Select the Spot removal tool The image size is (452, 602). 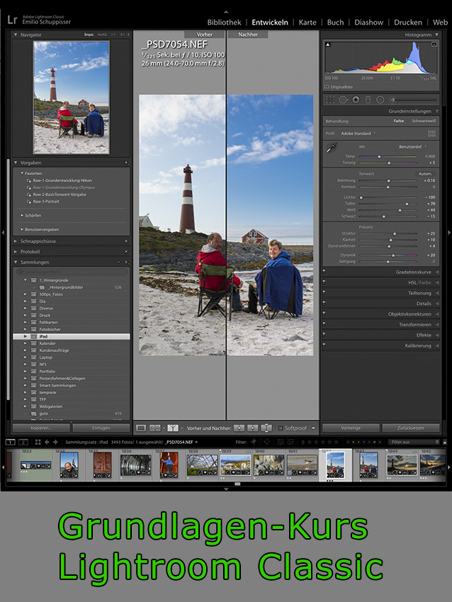pyautogui.click(x=343, y=100)
